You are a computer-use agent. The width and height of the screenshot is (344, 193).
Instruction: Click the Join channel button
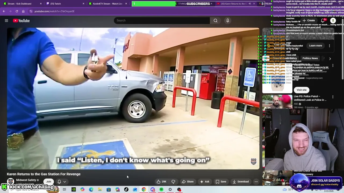tap(49, 181)
